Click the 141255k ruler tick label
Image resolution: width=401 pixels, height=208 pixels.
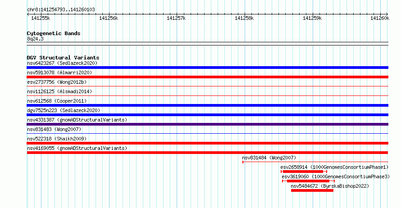click(x=41, y=18)
